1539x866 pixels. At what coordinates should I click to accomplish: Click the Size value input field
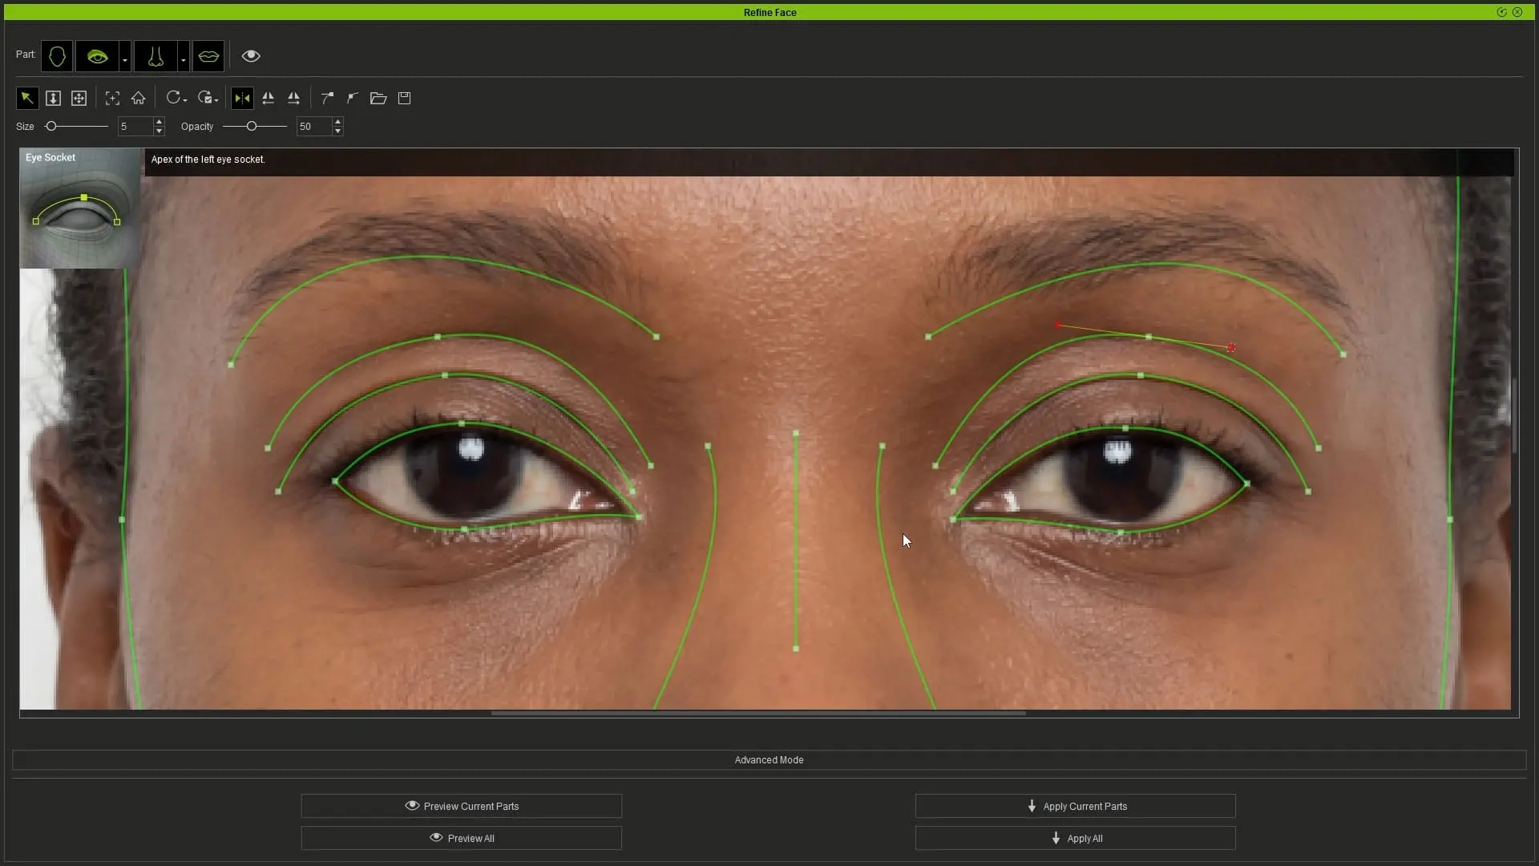(135, 126)
